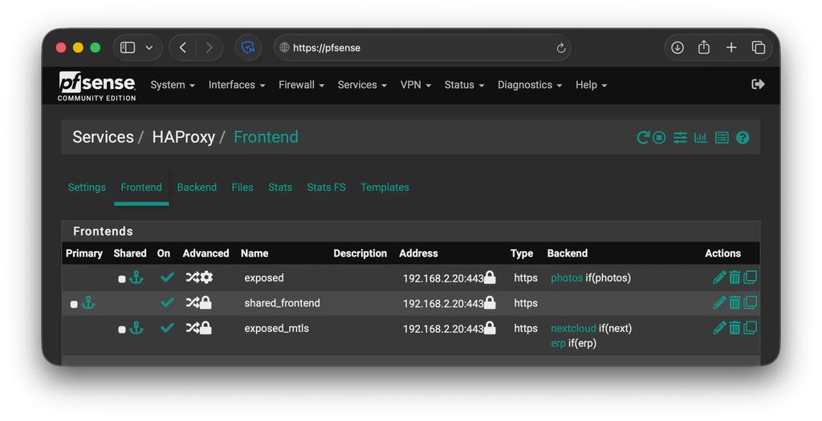The width and height of the screenshot is (822, 421).
Task: Click green check for exposed row
Action: (x=167, y=277)
